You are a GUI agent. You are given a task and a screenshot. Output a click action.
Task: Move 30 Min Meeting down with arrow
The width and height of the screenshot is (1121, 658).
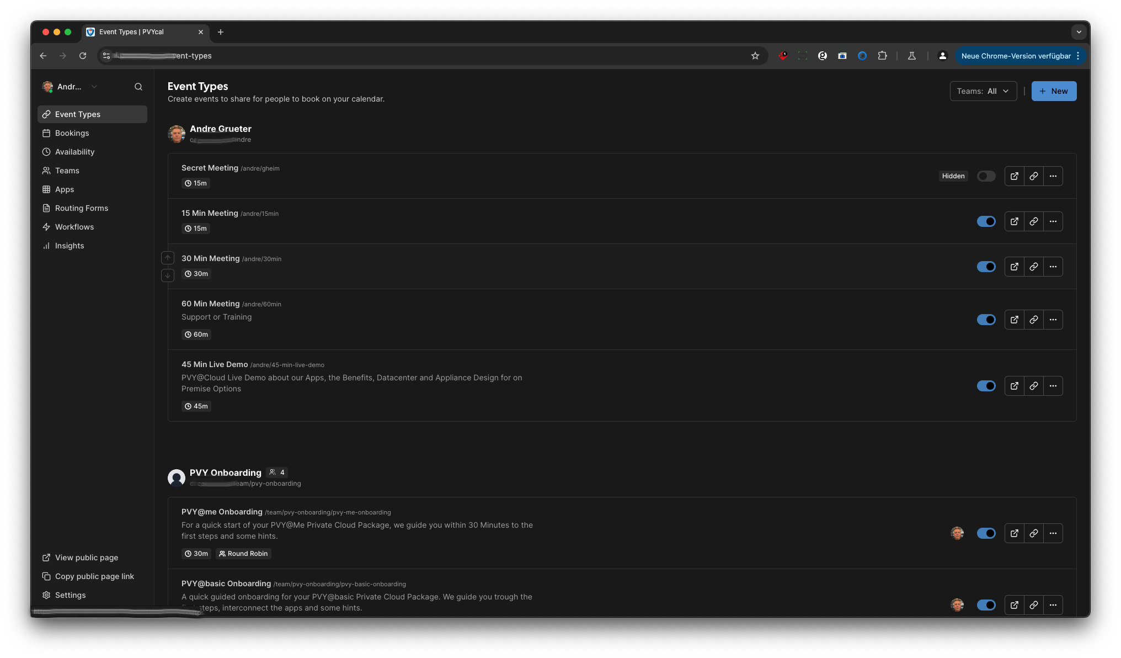[x=168, y=275]
